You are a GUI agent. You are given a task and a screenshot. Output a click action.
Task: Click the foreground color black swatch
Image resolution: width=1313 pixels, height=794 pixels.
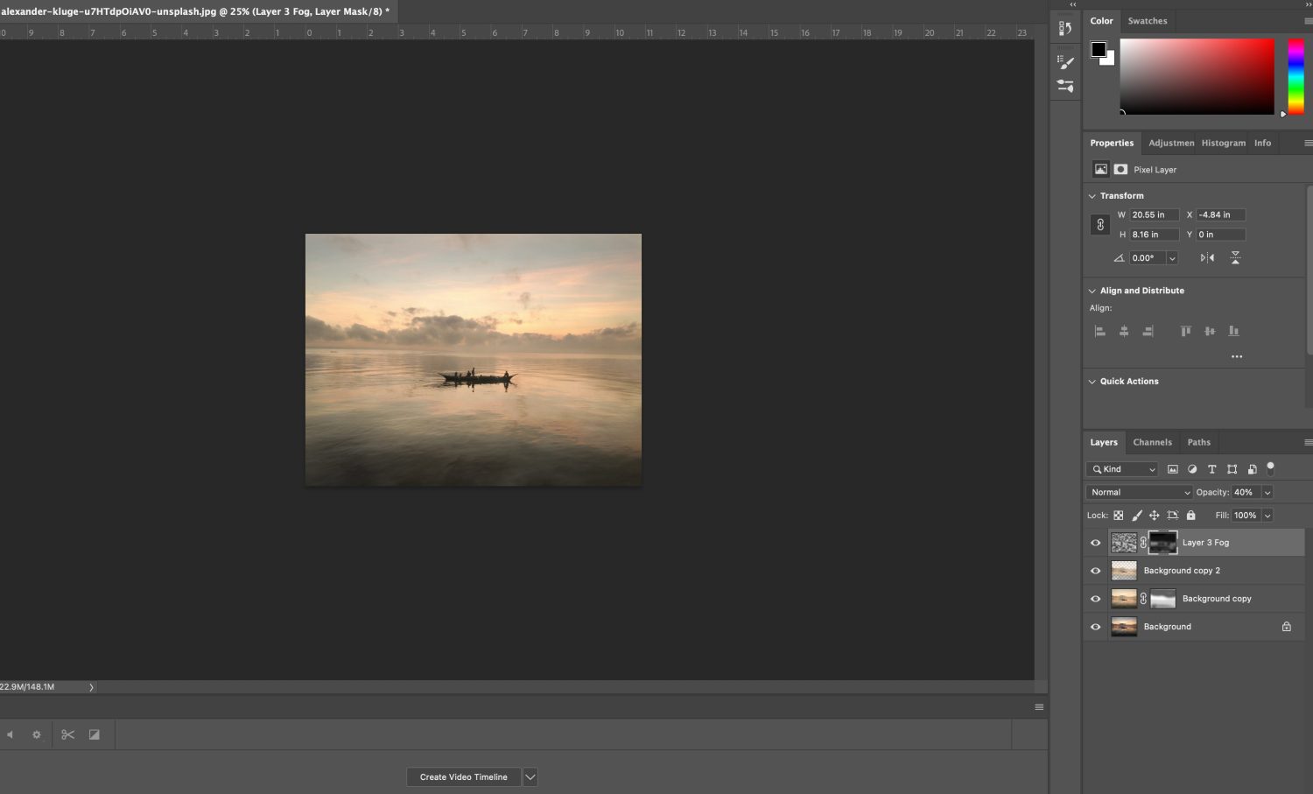click(1099, 49)
